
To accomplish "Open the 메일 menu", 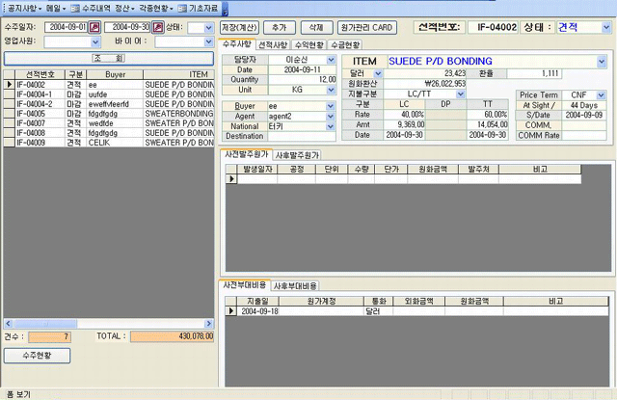I will [x=56, y=9].
